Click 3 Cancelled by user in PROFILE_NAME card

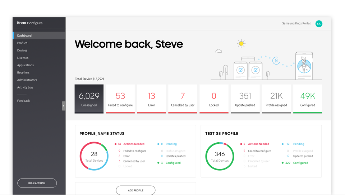click(x=132, y=161)
